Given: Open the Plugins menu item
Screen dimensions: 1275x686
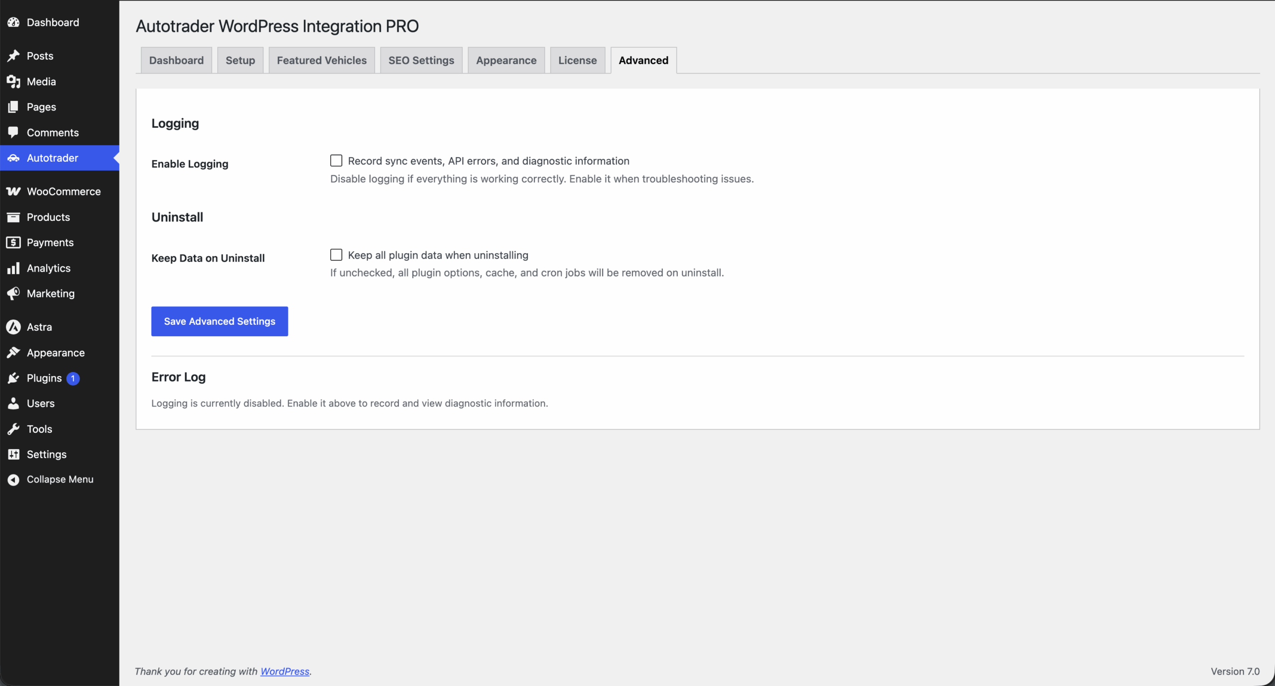Looking at the screenshot, I should tap(60, 378).
